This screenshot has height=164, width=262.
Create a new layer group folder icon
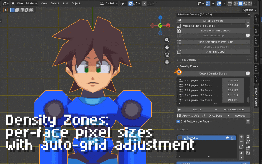248,148
